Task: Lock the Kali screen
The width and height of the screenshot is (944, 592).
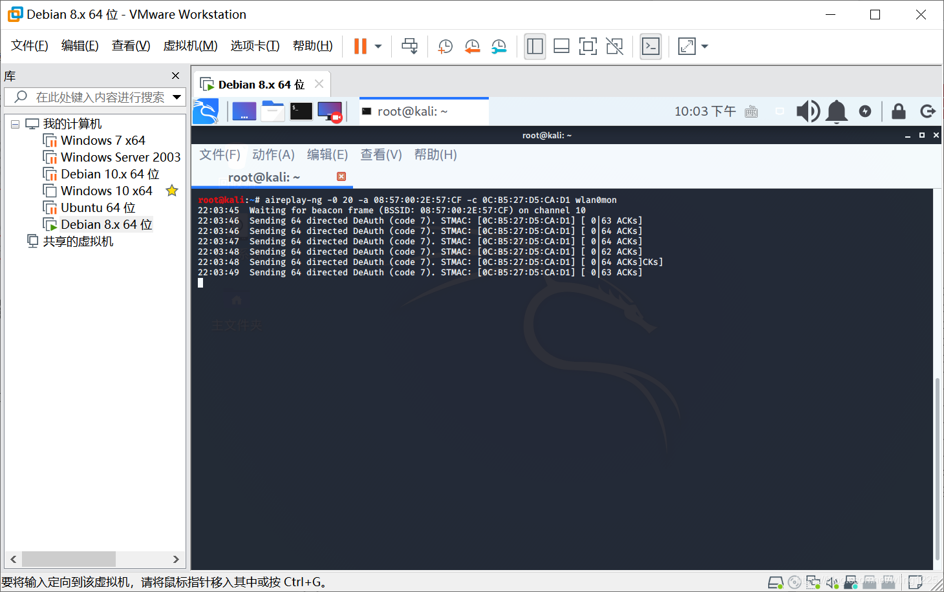Action: (x=899, y=111)
